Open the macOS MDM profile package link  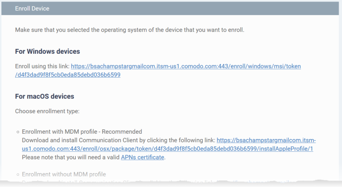pos(266,140)
